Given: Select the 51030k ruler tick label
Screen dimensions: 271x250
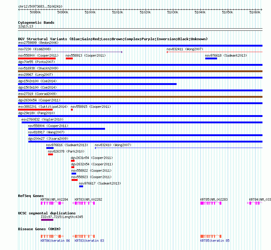Looking at the screenshot, I should point(173,12).
